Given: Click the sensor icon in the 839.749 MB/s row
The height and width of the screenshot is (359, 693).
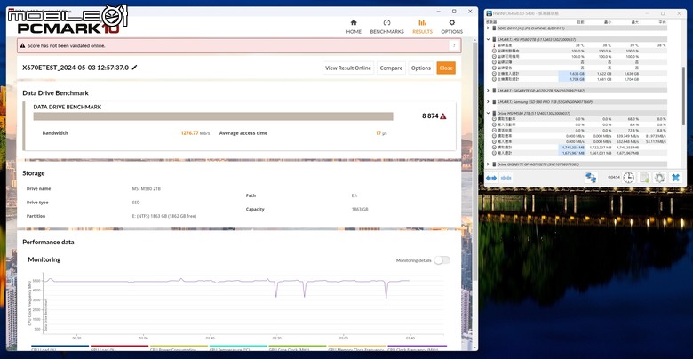Looking at the screenshot, I should 494,136.
